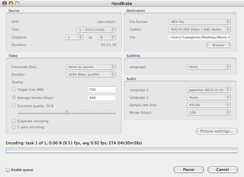Cancel the encoding
The width and height of the screenshot is (244, 177).
click(223, 169)
